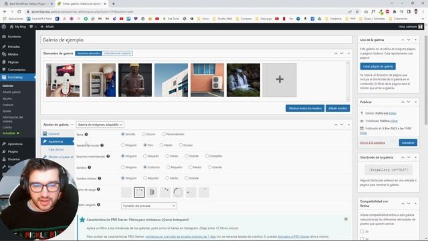
Task: Click help icon next to Tamaño de borde
Action: click(102, 145)
